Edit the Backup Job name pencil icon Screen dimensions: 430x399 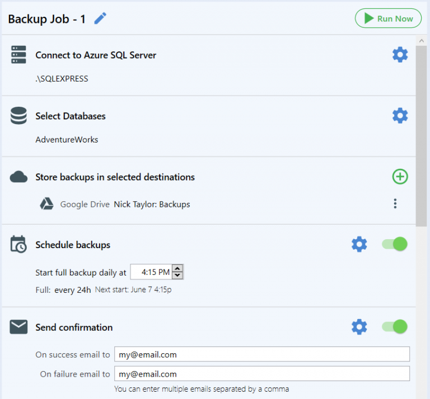tap(100, 18)
